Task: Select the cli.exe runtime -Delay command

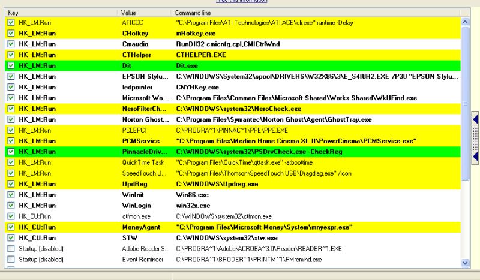Action: point(265,22)
